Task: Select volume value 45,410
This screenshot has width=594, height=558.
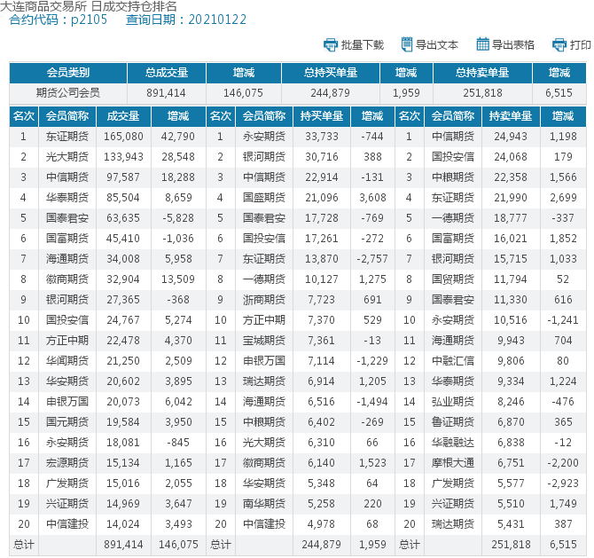Action: [123, 239]
